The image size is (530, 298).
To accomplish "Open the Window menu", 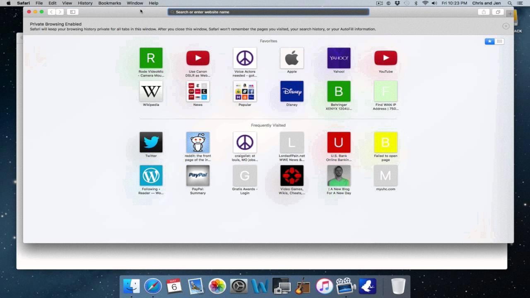I will click(x=135, y=3).
